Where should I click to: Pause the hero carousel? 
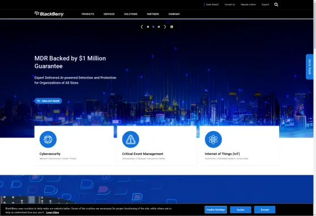(172, 27)
